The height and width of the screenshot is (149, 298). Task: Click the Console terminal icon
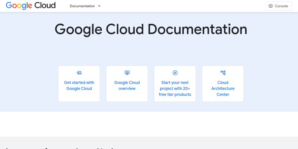[270, 6]
